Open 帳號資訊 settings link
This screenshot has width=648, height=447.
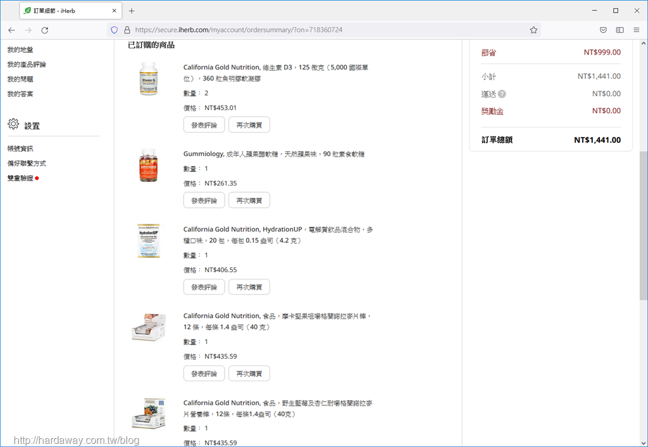[20, 149]
